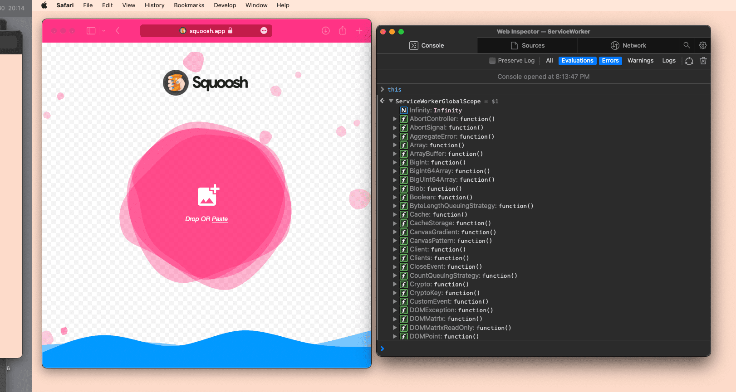The height and width of the screenshot is (392, 736).
Task: Click the Safari downloads icon
Action: tap(326, 31)
